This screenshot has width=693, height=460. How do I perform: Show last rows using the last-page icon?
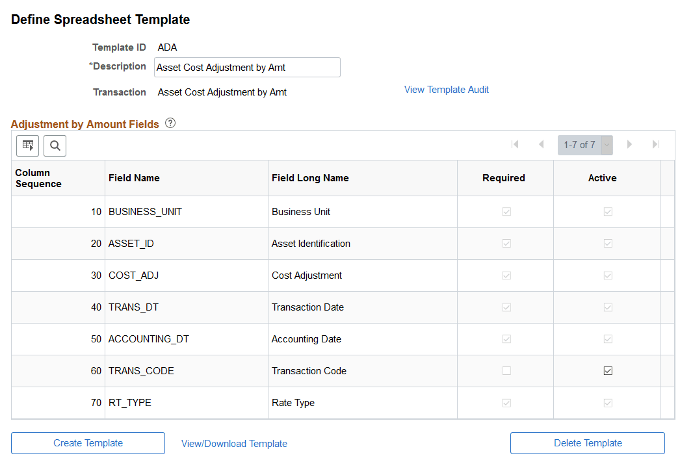point(655,144)
